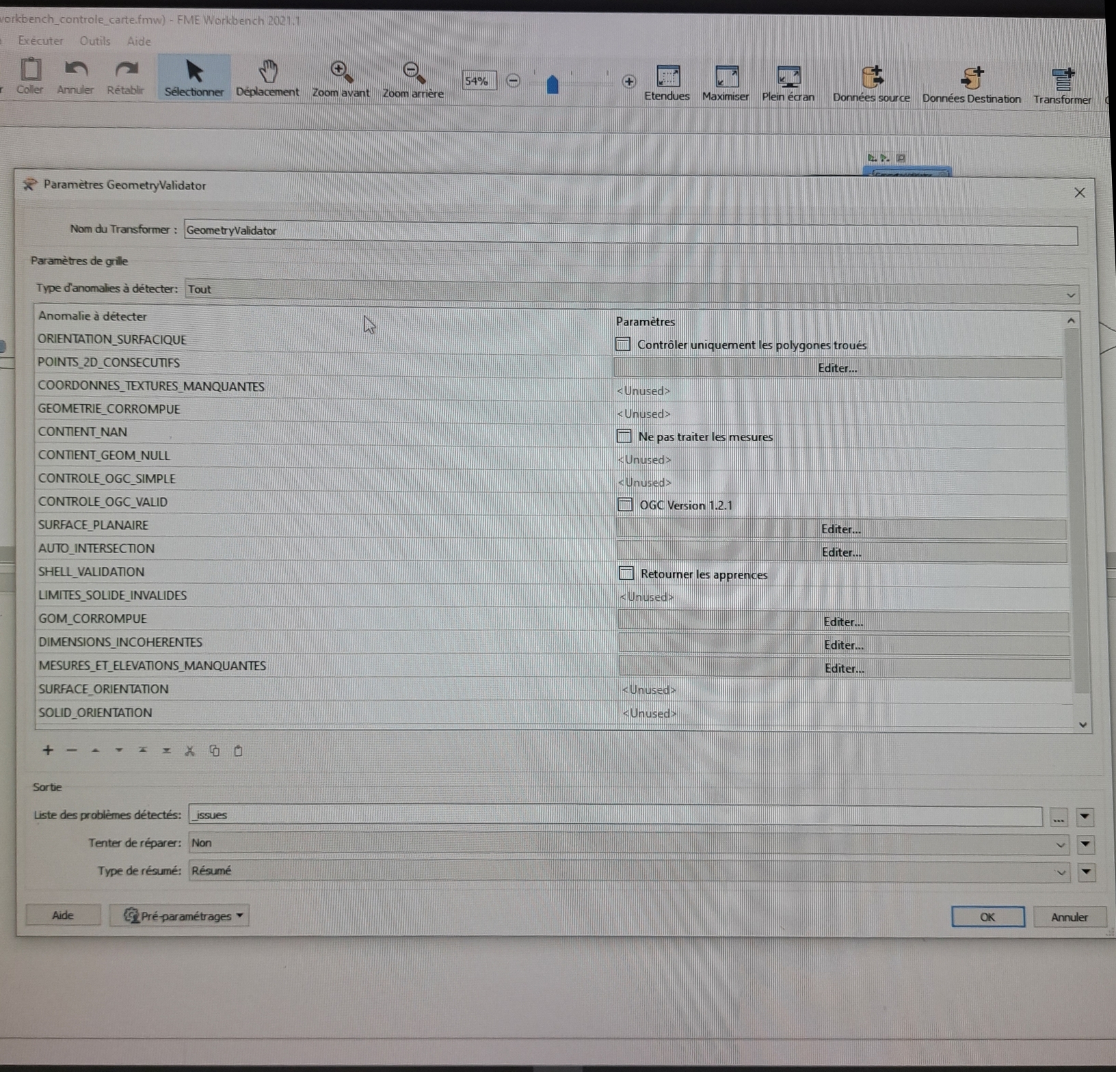Image resolution: width=1116 pixels, height=1072 pixels.
Task: Click the blue zoom slider handle
Action: [x=553, y=84]
